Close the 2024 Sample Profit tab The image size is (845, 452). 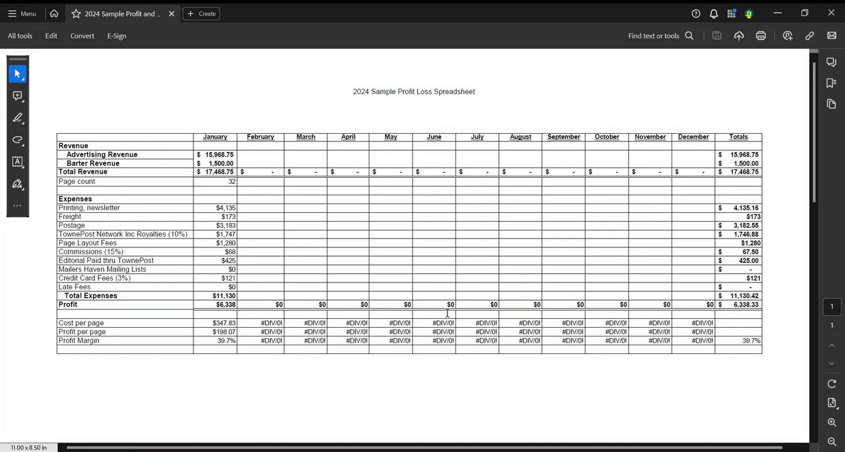(x=172, y=13)
